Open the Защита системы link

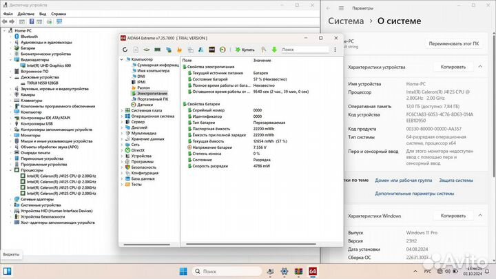455,180
